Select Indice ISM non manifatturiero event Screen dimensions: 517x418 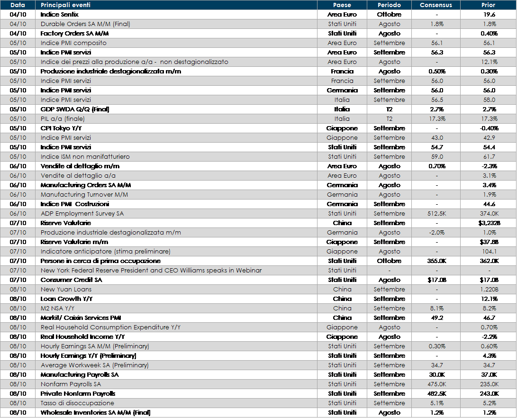tap(85, 157)
